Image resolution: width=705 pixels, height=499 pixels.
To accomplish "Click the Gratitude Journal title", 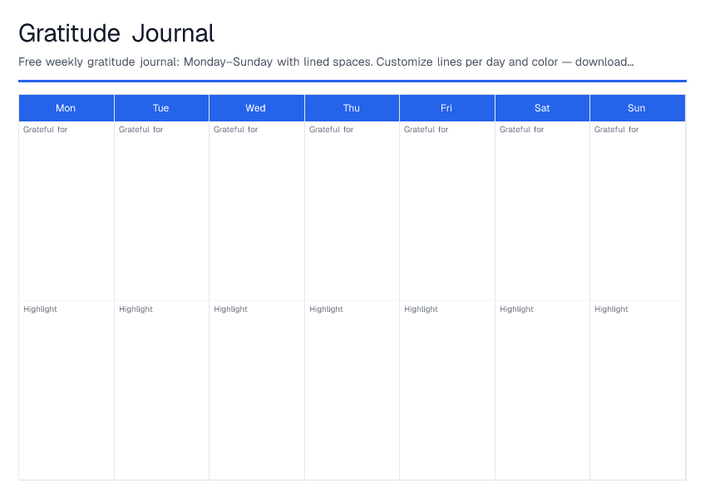I will tap(116, 34).
